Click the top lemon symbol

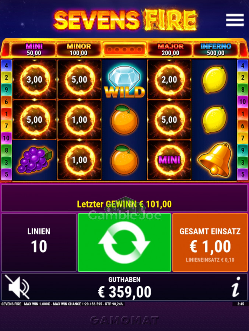tap(214, 79)
